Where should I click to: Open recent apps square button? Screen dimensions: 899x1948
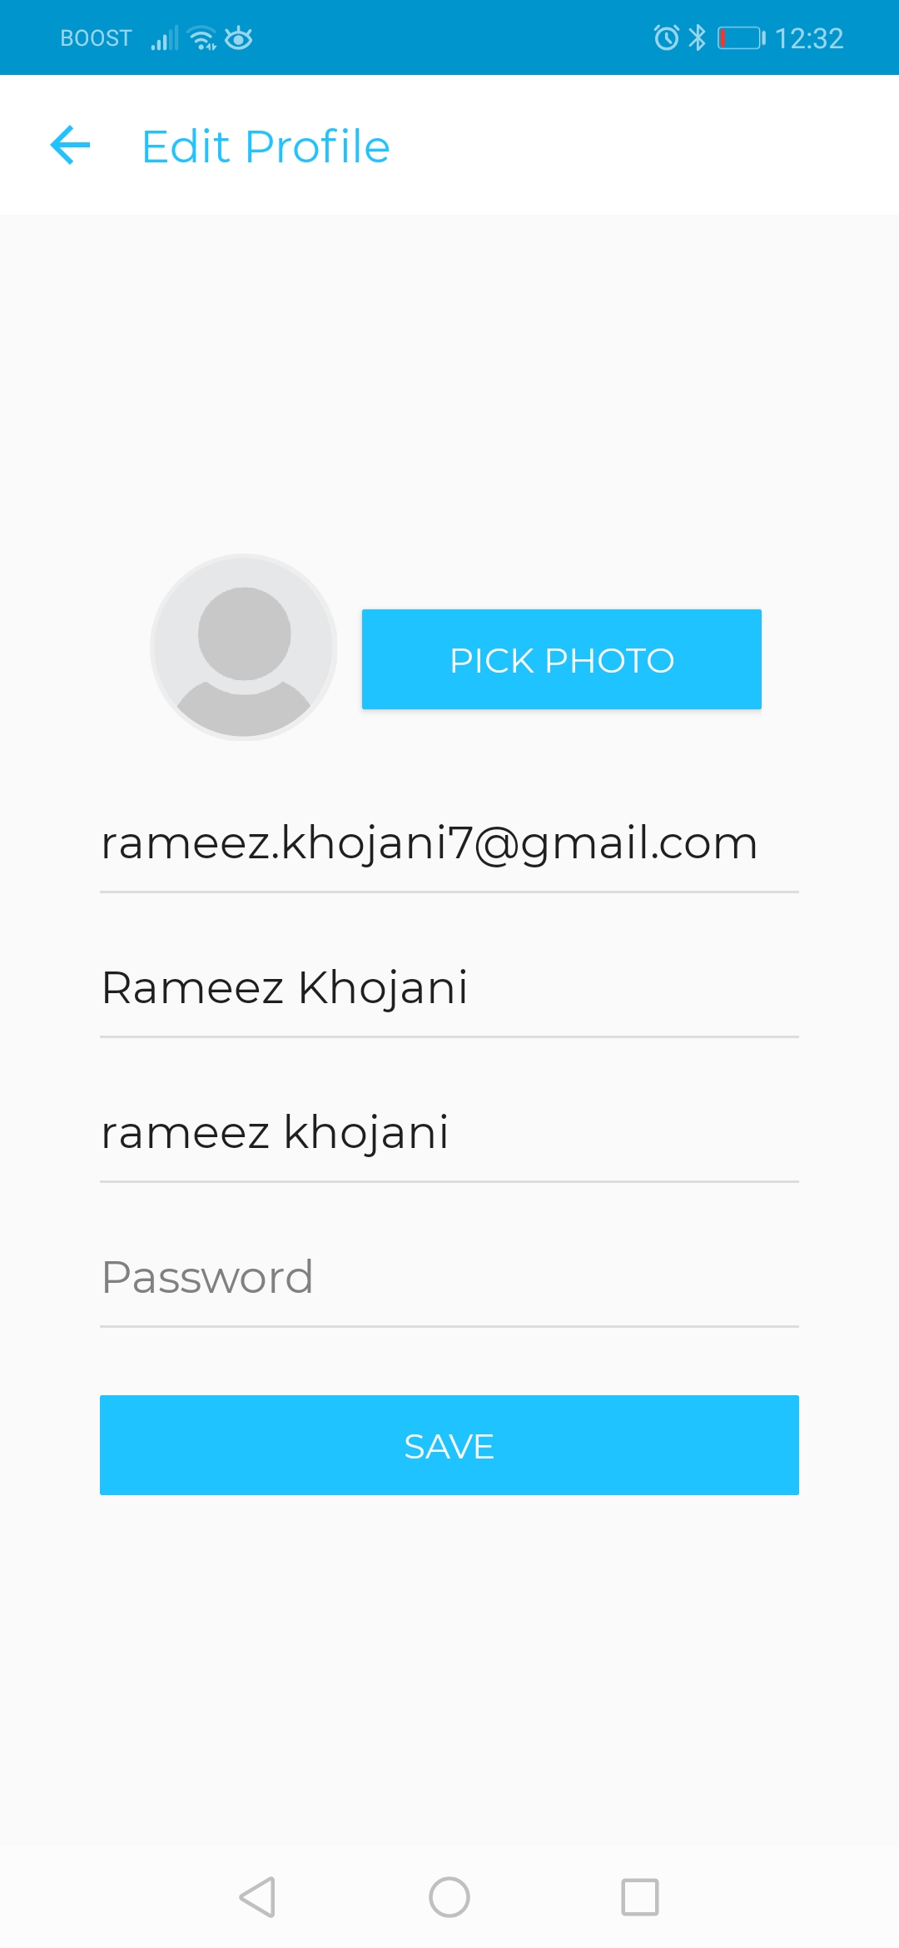pyautogui.click(x=640, y=1897)
